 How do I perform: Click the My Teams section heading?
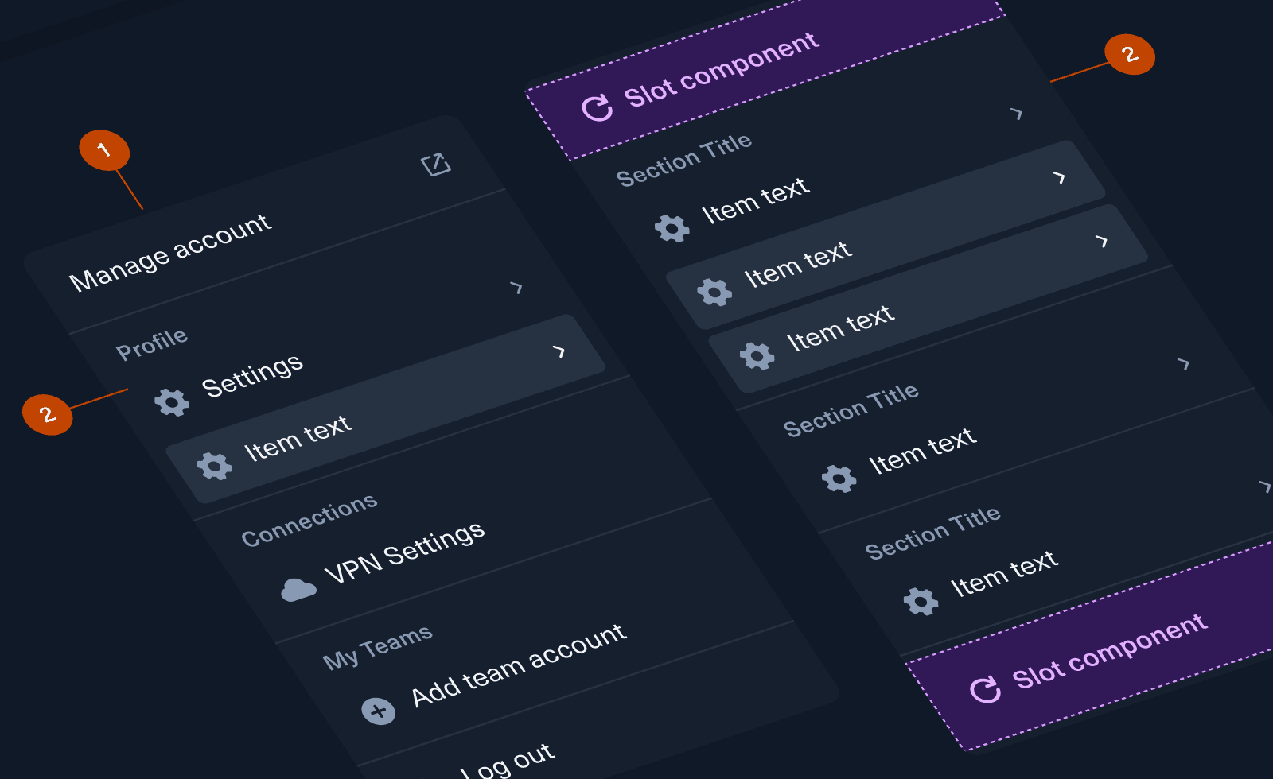pos(377,648)
